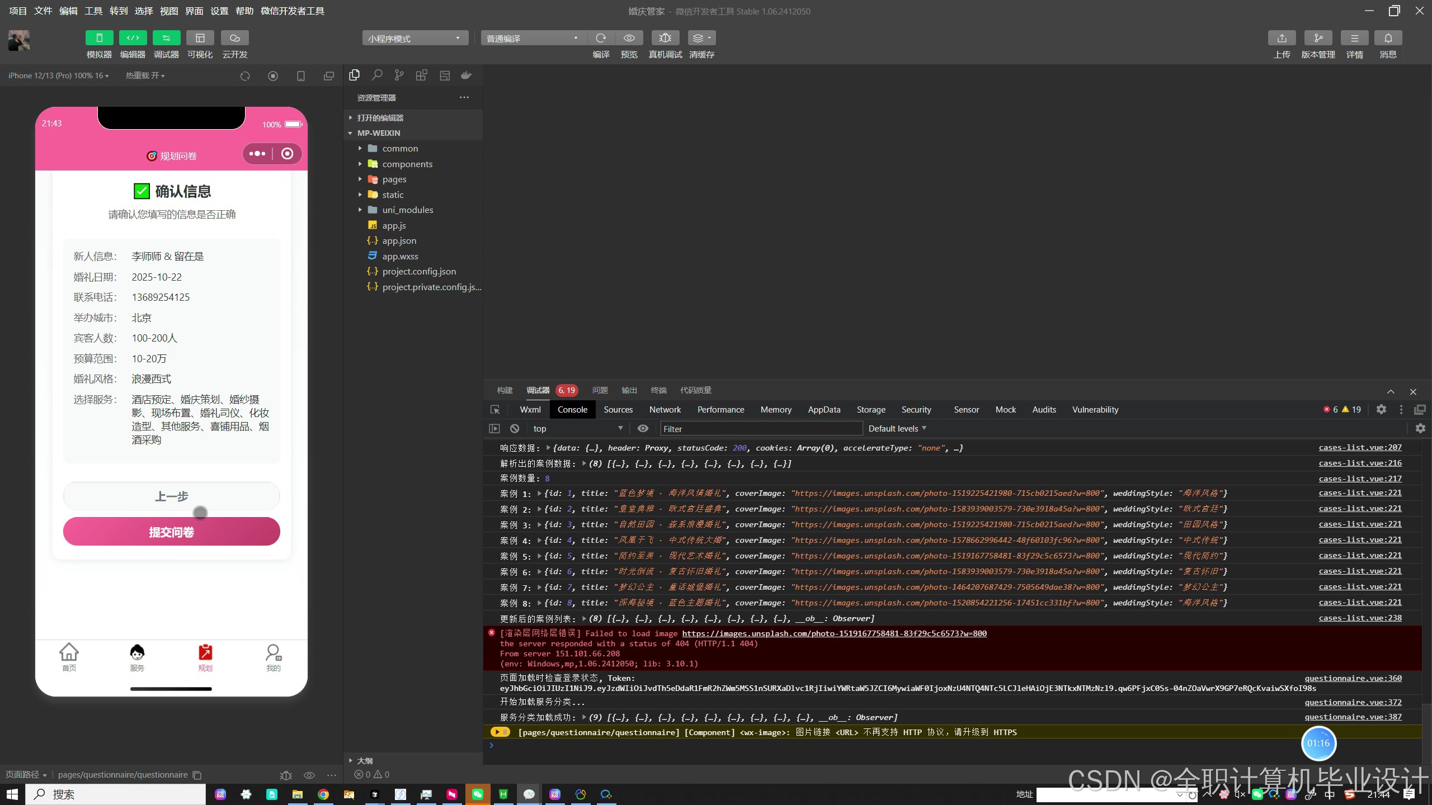Image resolution: width=1432 pixels, height=805 pixels.
Task: Switch to the Network tab
Action: coord(665,410)
